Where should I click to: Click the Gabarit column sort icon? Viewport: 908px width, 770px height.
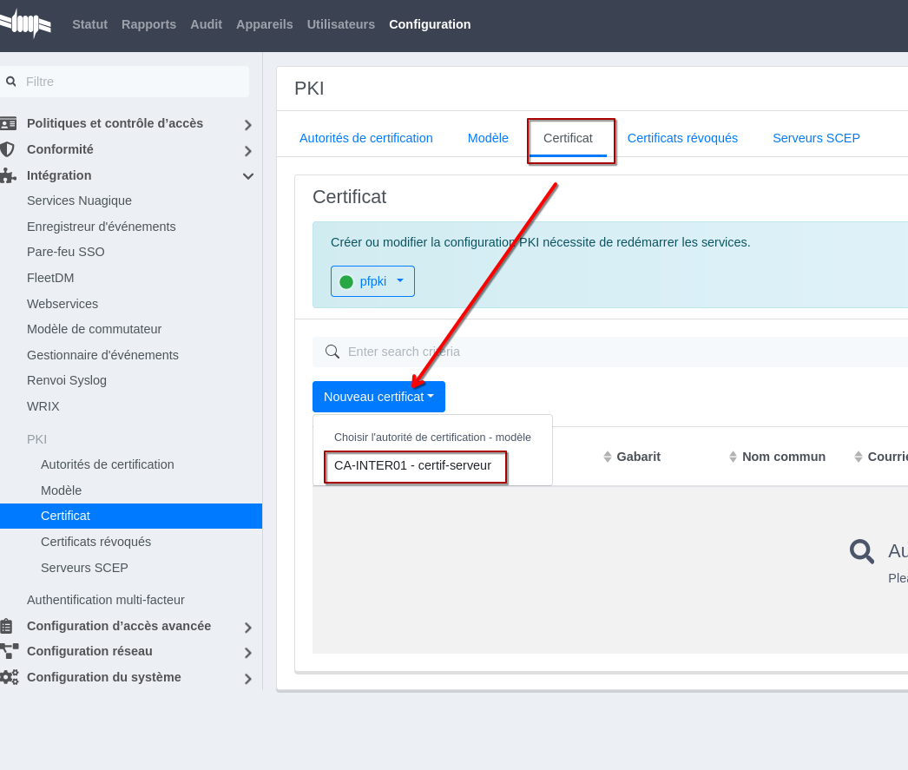(608, 457)
